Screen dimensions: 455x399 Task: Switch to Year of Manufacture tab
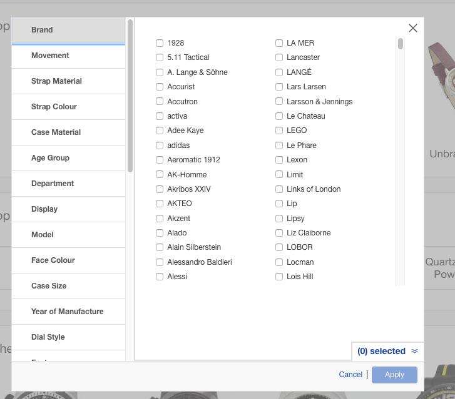click(68, 312)
